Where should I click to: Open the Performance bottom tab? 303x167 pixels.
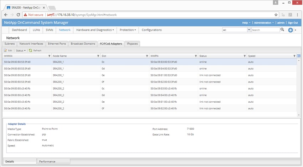click(53, 161)
